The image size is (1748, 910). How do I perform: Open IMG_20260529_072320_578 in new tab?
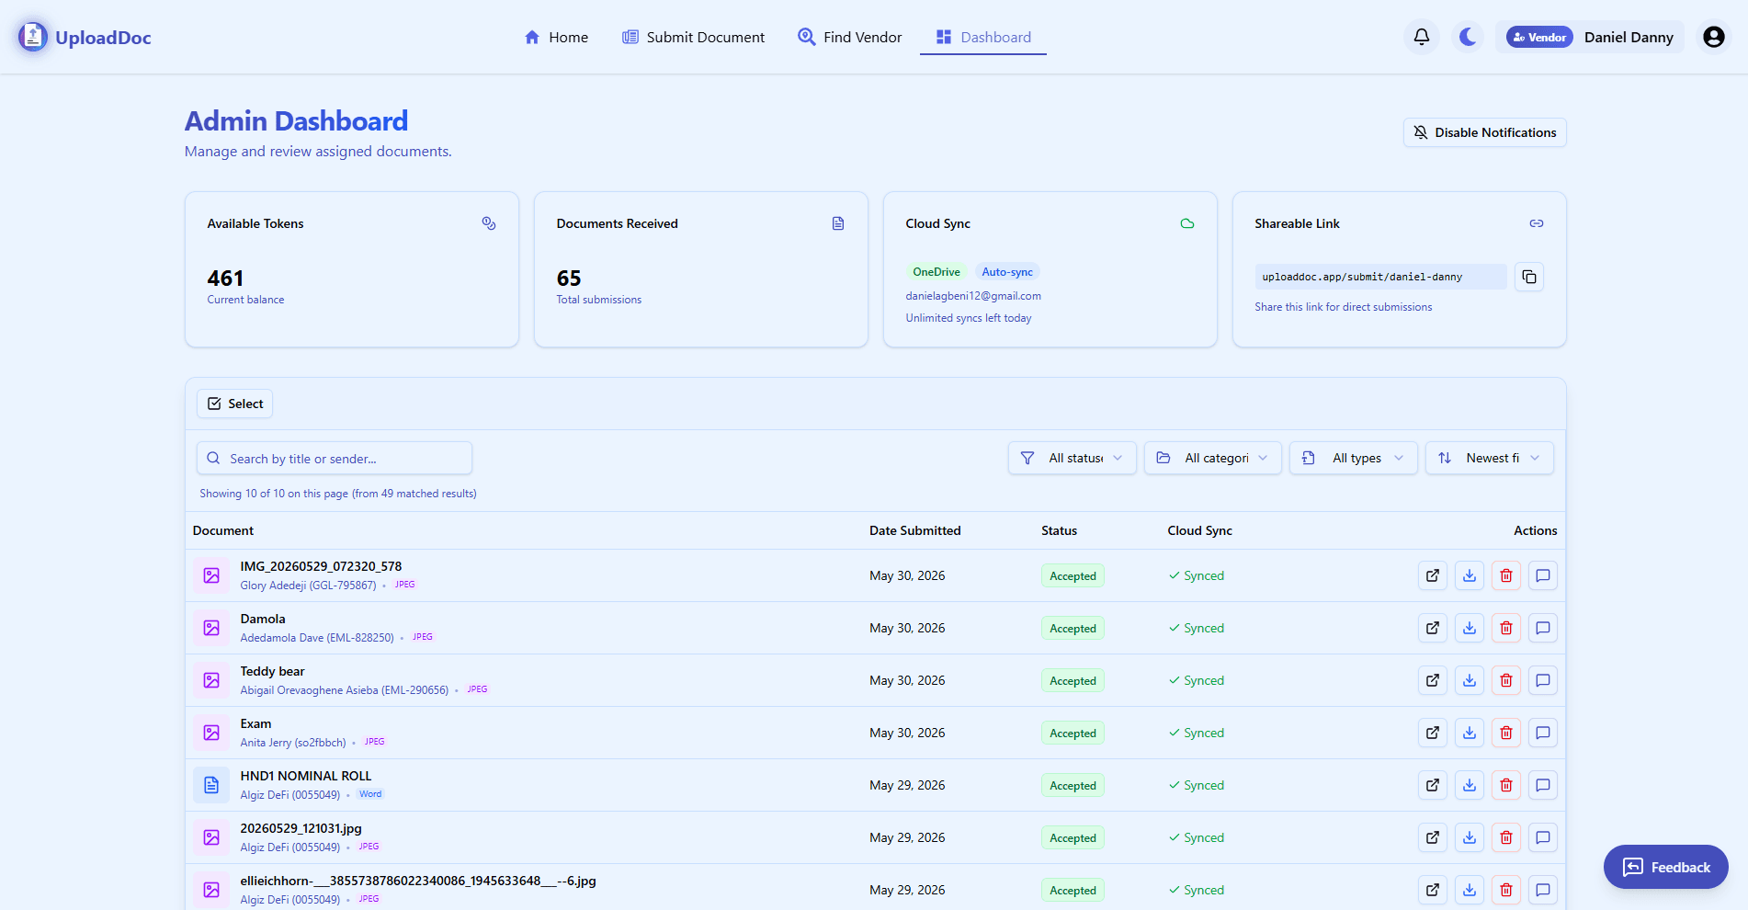tap(1433, 575)
